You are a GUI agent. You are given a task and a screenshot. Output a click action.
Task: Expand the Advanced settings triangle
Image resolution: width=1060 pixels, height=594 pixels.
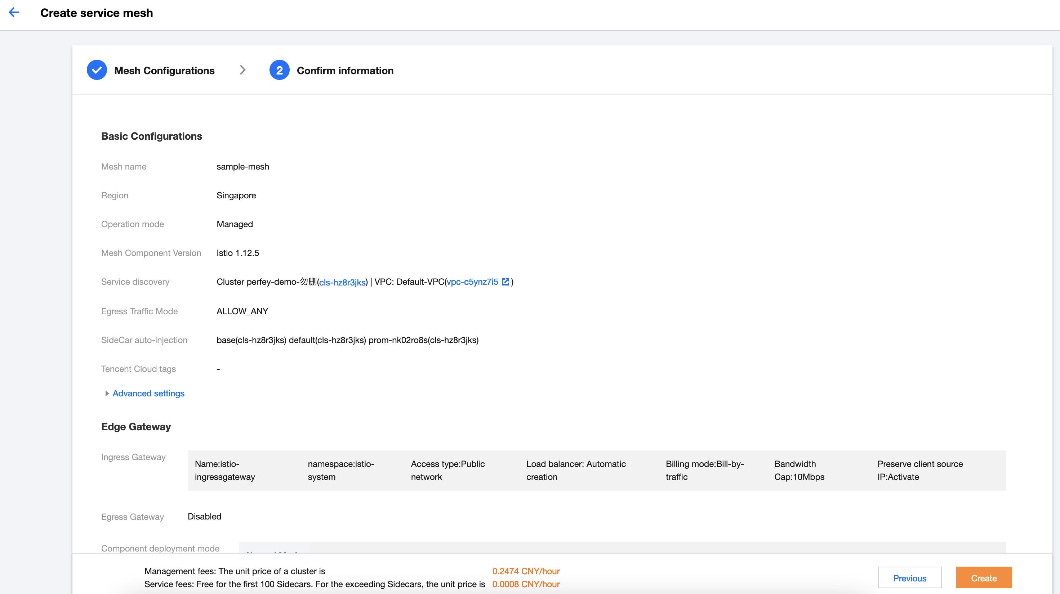coord(107,394)
